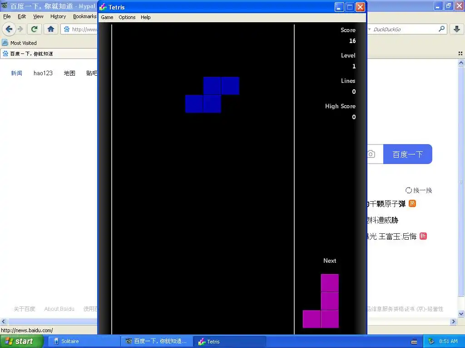Switch to the Baidu browser taskbar button

click(157, 341)
